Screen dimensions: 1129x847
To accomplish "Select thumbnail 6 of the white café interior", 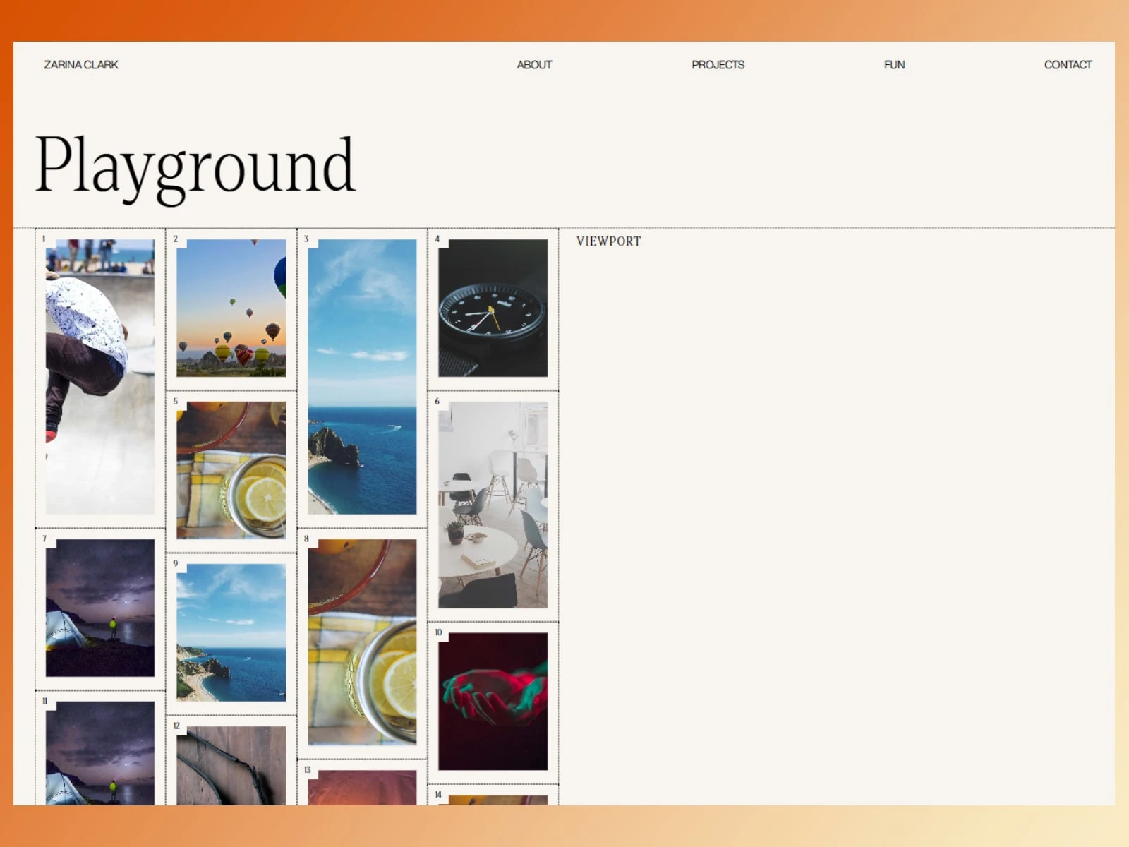I will point(493,505).
